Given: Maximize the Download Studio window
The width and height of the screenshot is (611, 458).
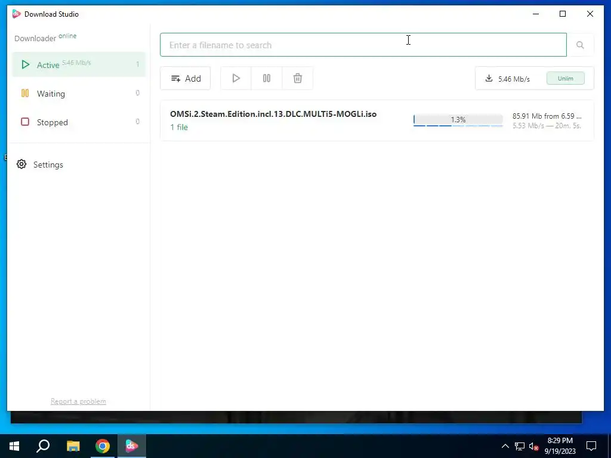Looking at the screenshot, I should point(563,14).
